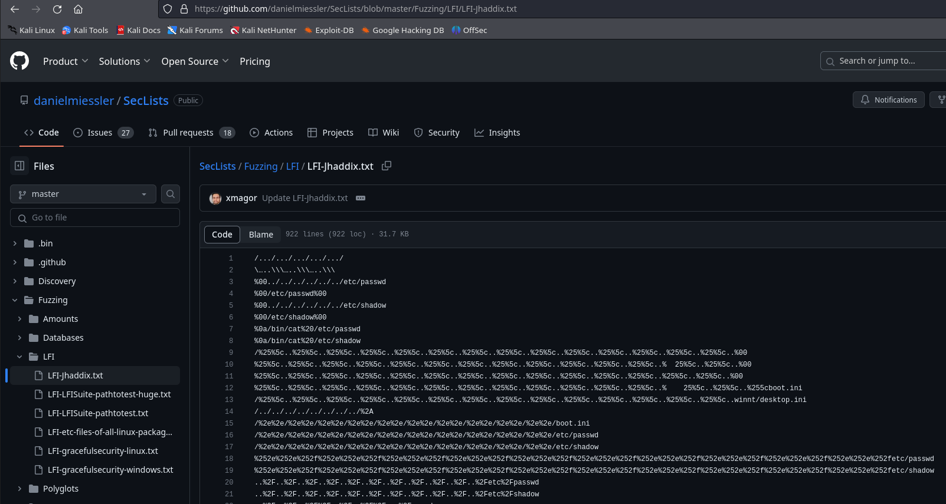Image resolution: width=946 pixels, height=504 pixels.
Task: Click the fork icon button
Action: click(x=939, y=100)
